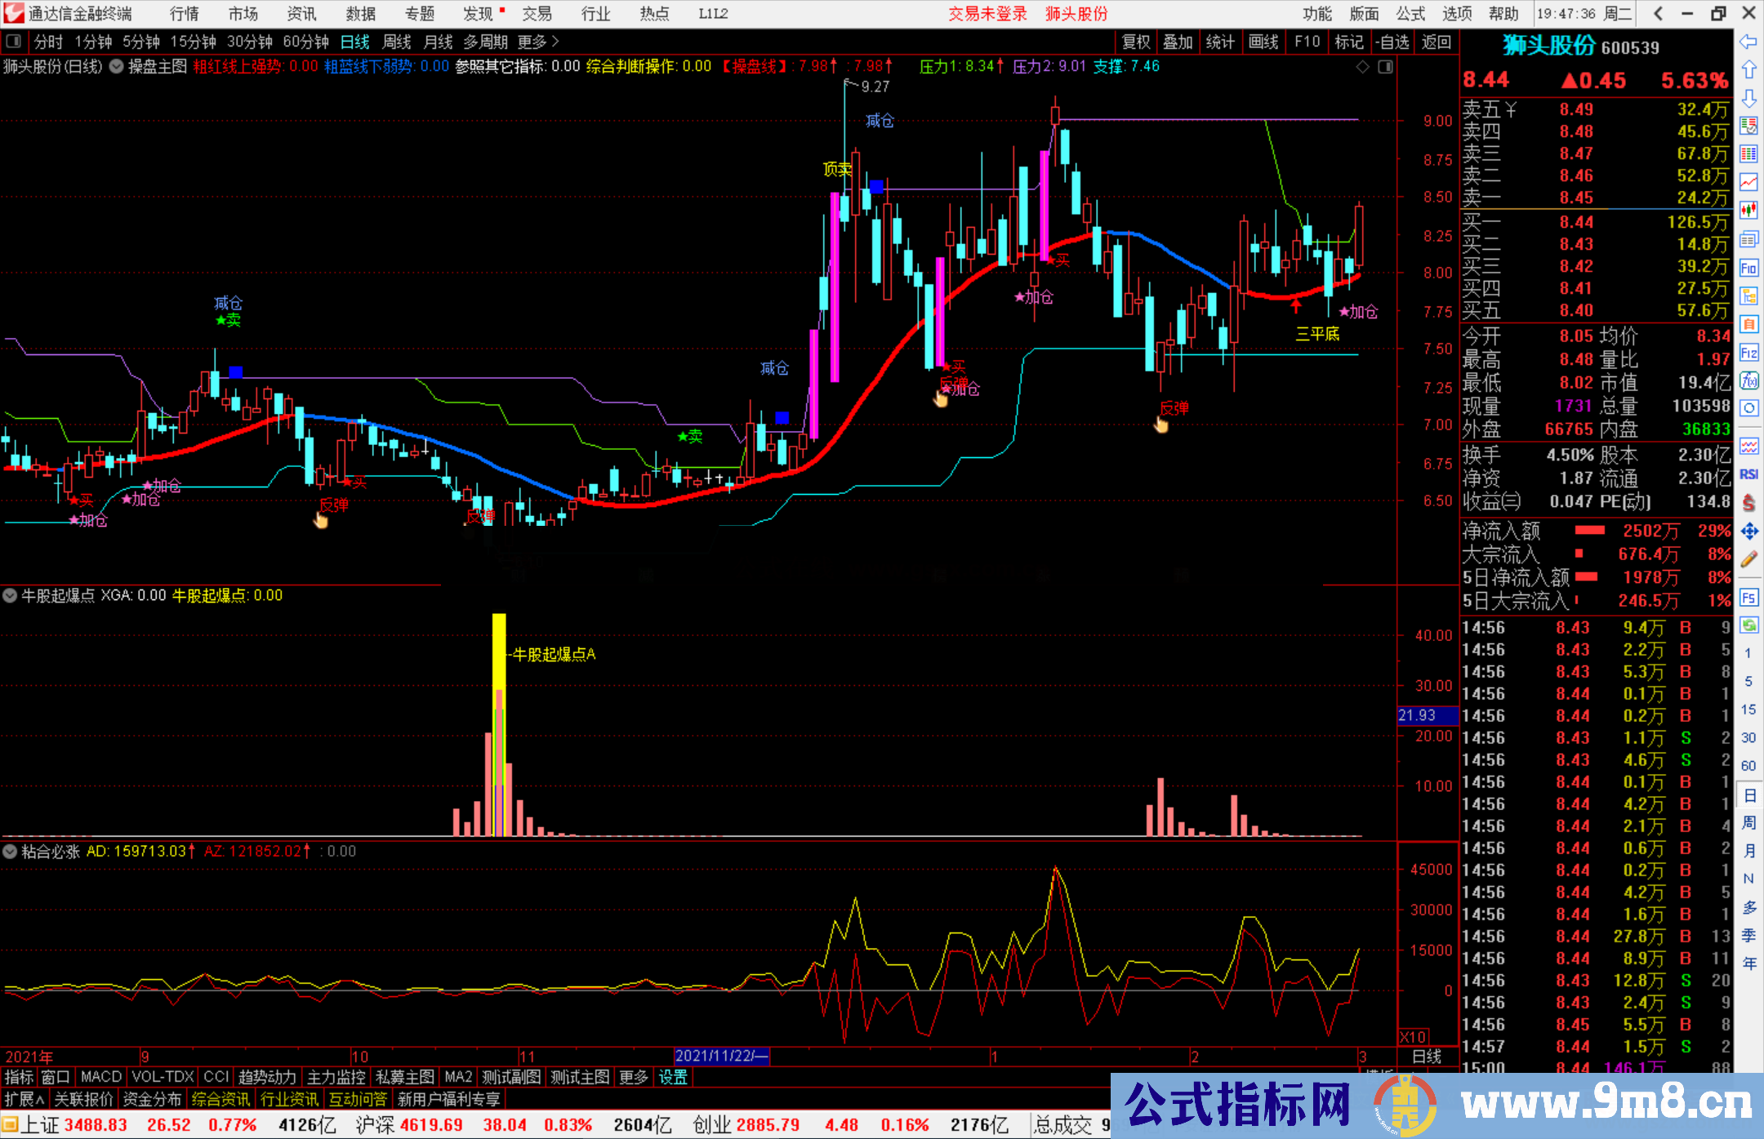1764x1139 pixels.
Task: Click the 2021/11/22 date marker on timeline
Action: pyautogui.click(x=721, y=1056)
